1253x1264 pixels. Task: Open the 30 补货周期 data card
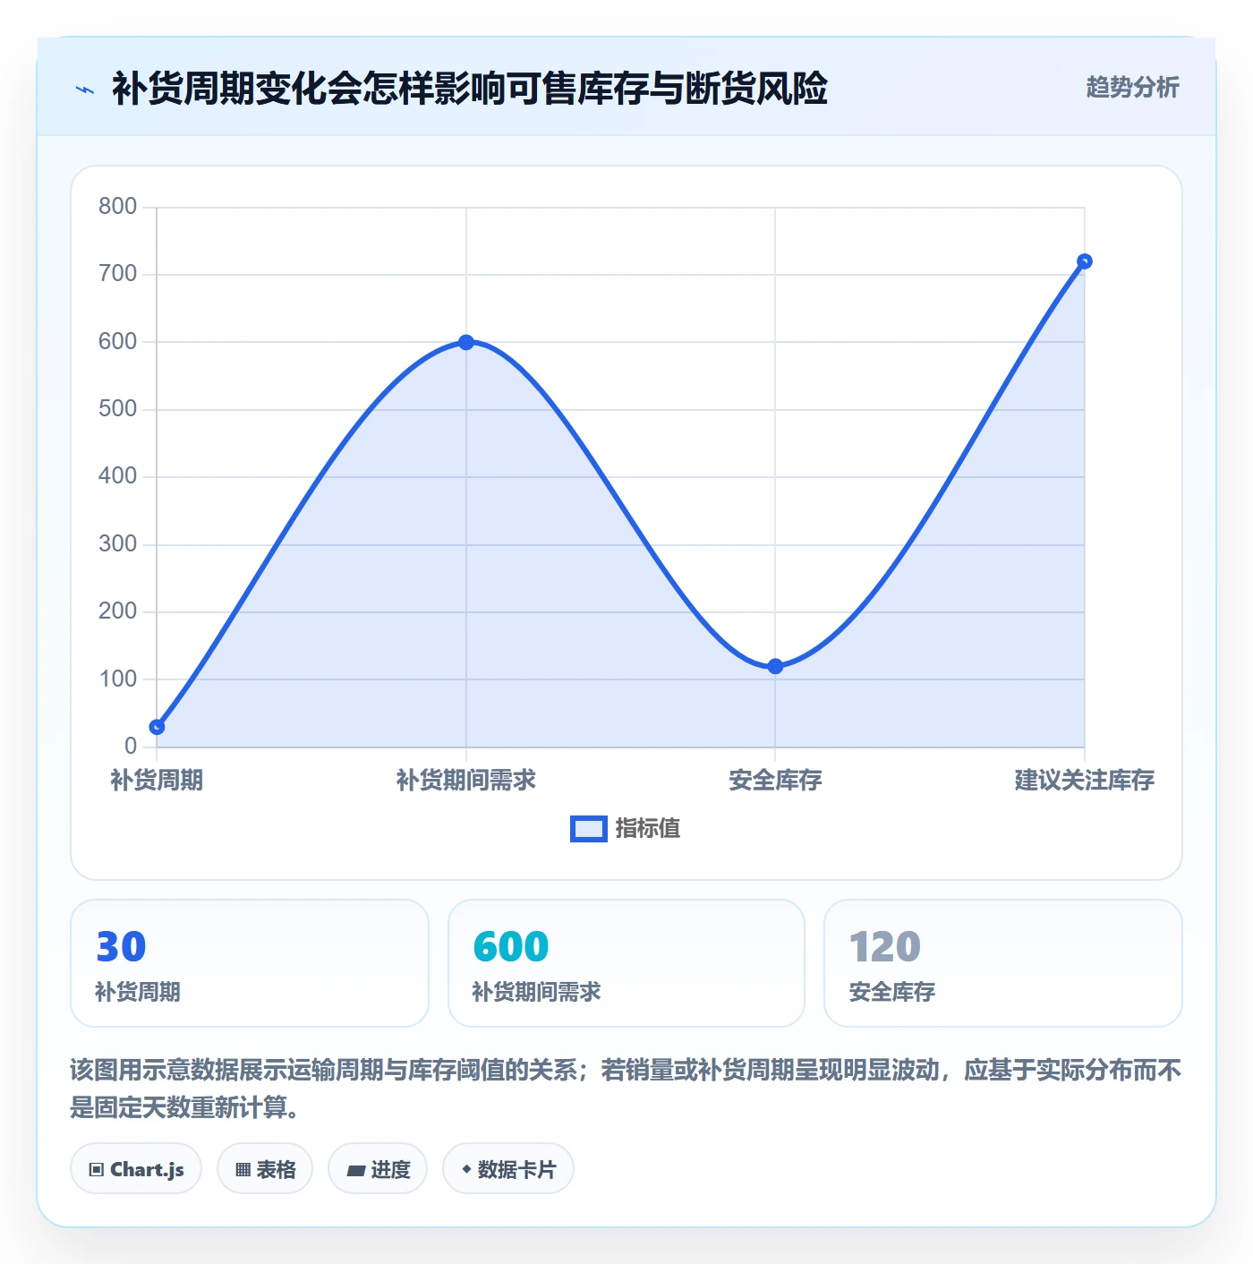[x=250, y=963]
